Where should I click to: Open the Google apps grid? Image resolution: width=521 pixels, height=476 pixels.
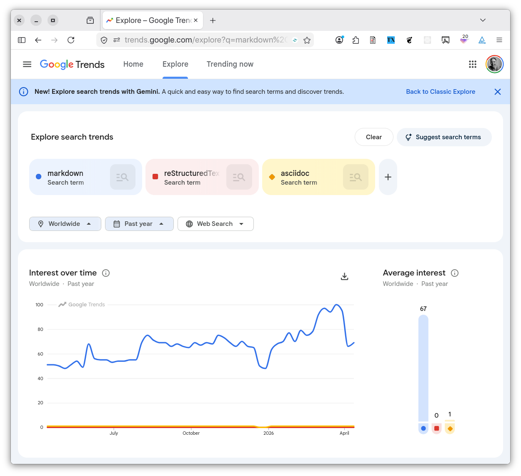[x=472, y=64]
